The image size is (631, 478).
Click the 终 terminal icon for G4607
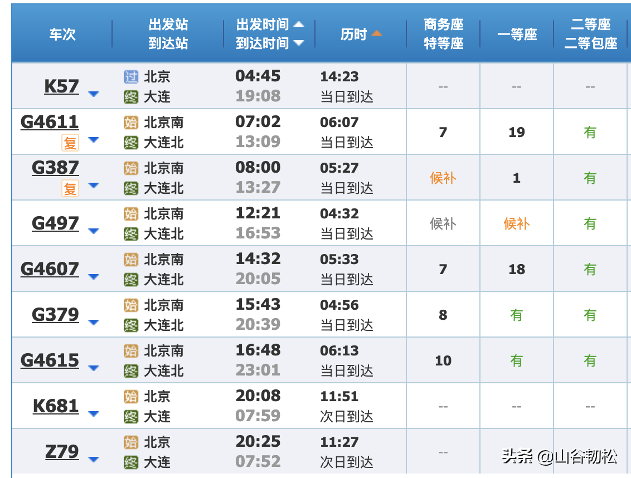click(x=131, y=279)
